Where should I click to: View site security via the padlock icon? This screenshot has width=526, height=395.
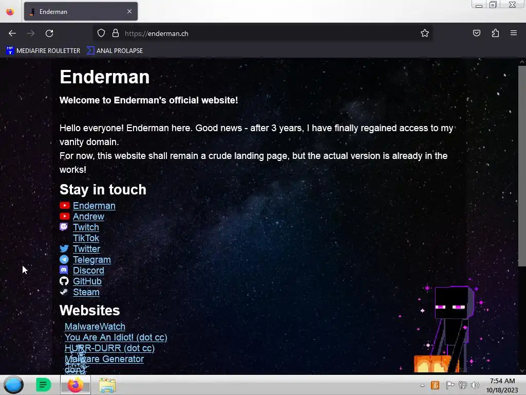click(116, 33)
